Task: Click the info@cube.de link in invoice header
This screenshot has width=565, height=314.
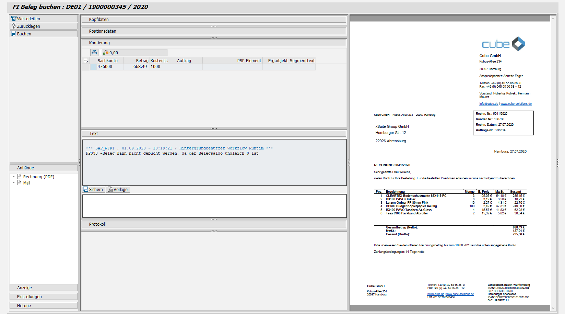Action: point(489,104)
